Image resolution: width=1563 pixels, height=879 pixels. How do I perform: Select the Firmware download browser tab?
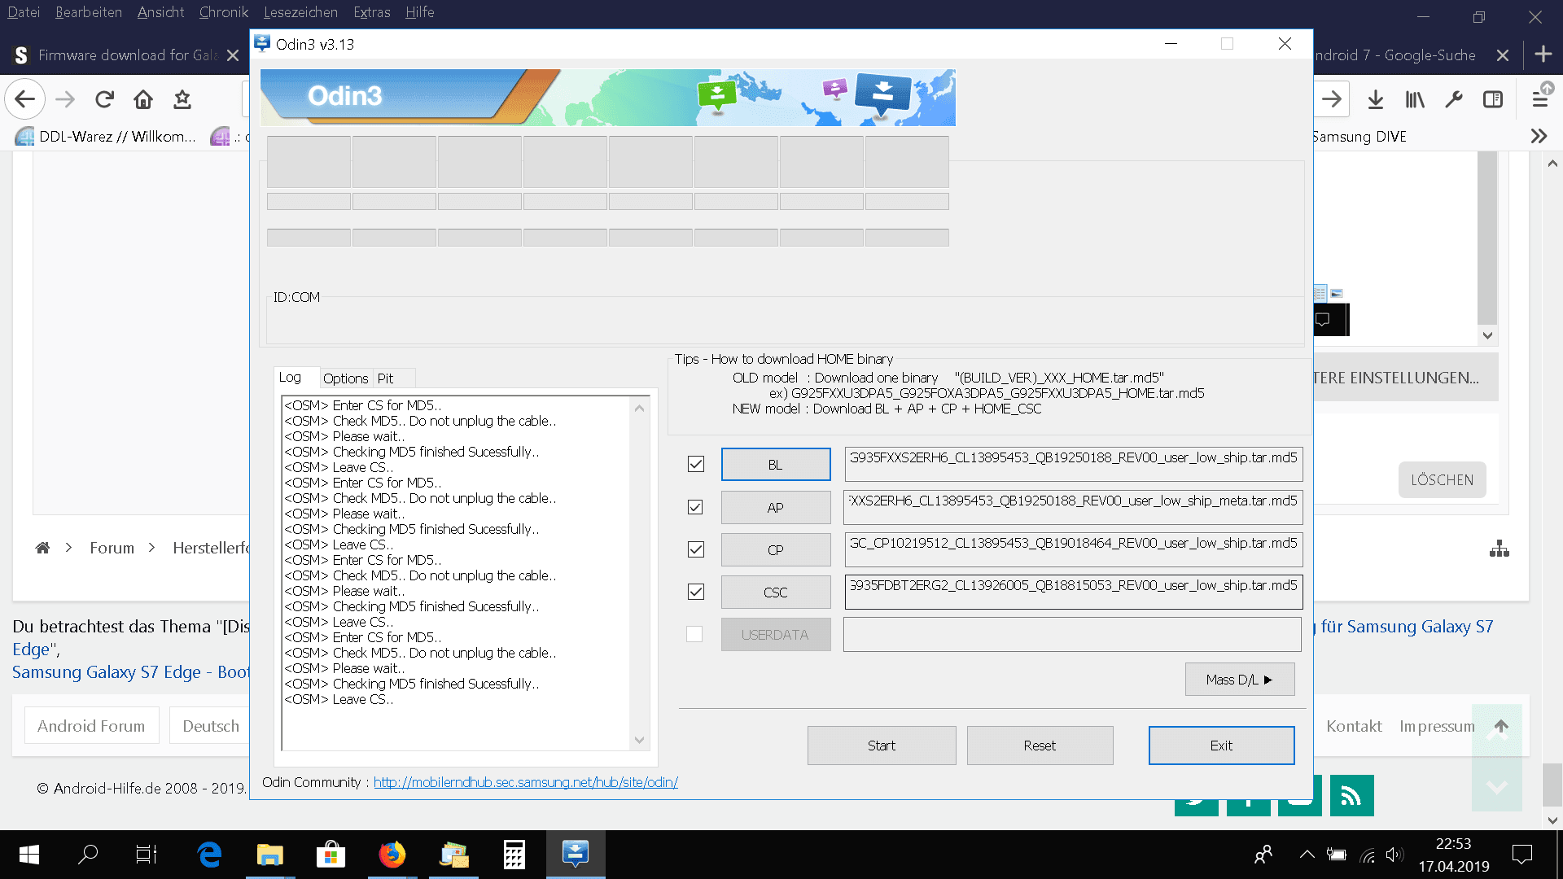pyautogui.click(x=128, y=55)
